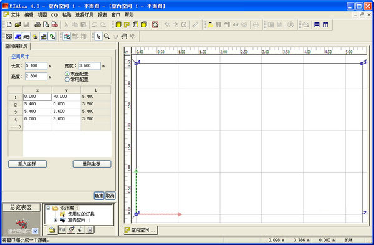Click the 插入坐标 button
The image size is (374, 245).
coord(27,164)
